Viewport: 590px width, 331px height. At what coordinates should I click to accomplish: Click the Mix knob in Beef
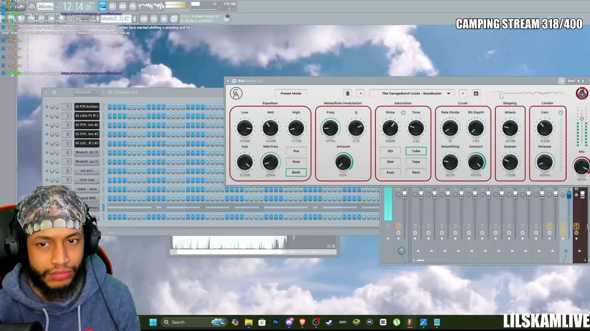pyautogui.click(x=582, y=166)
